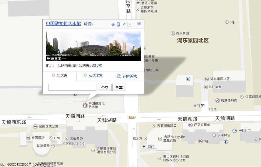261x167 pixels.
Task: Open the 中国徽文化艺术馆 title link
Action: (63, 24)
